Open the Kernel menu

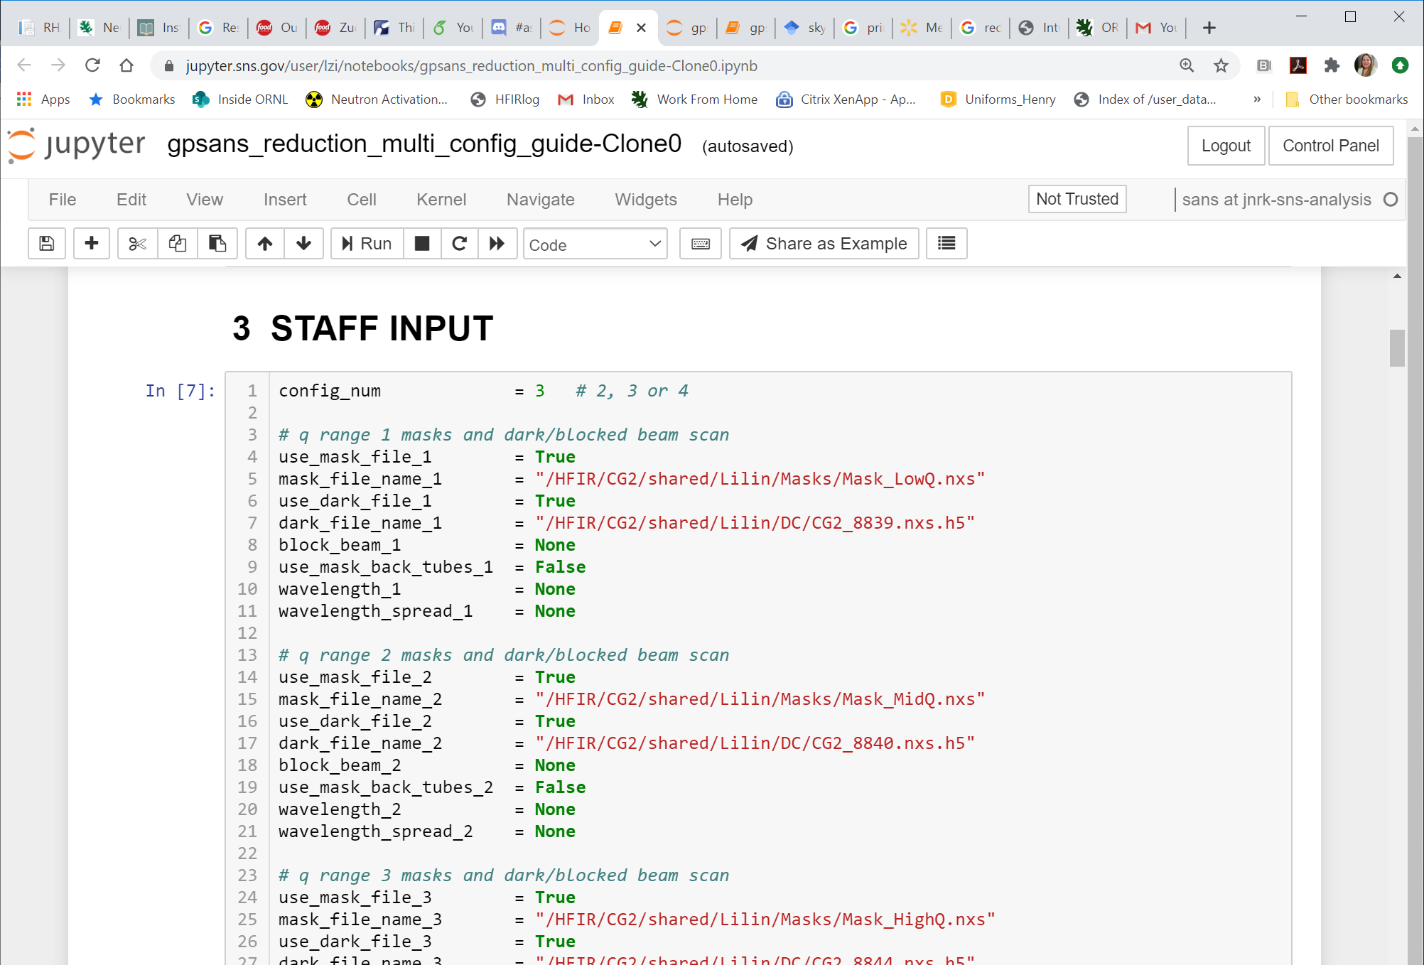click(x=441, y=200)
